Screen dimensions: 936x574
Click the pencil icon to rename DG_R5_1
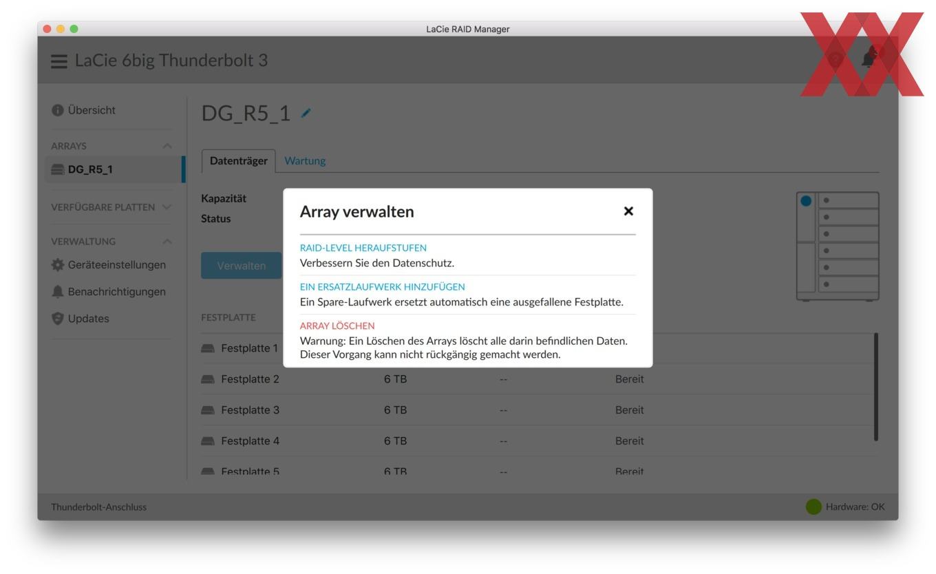306,112
